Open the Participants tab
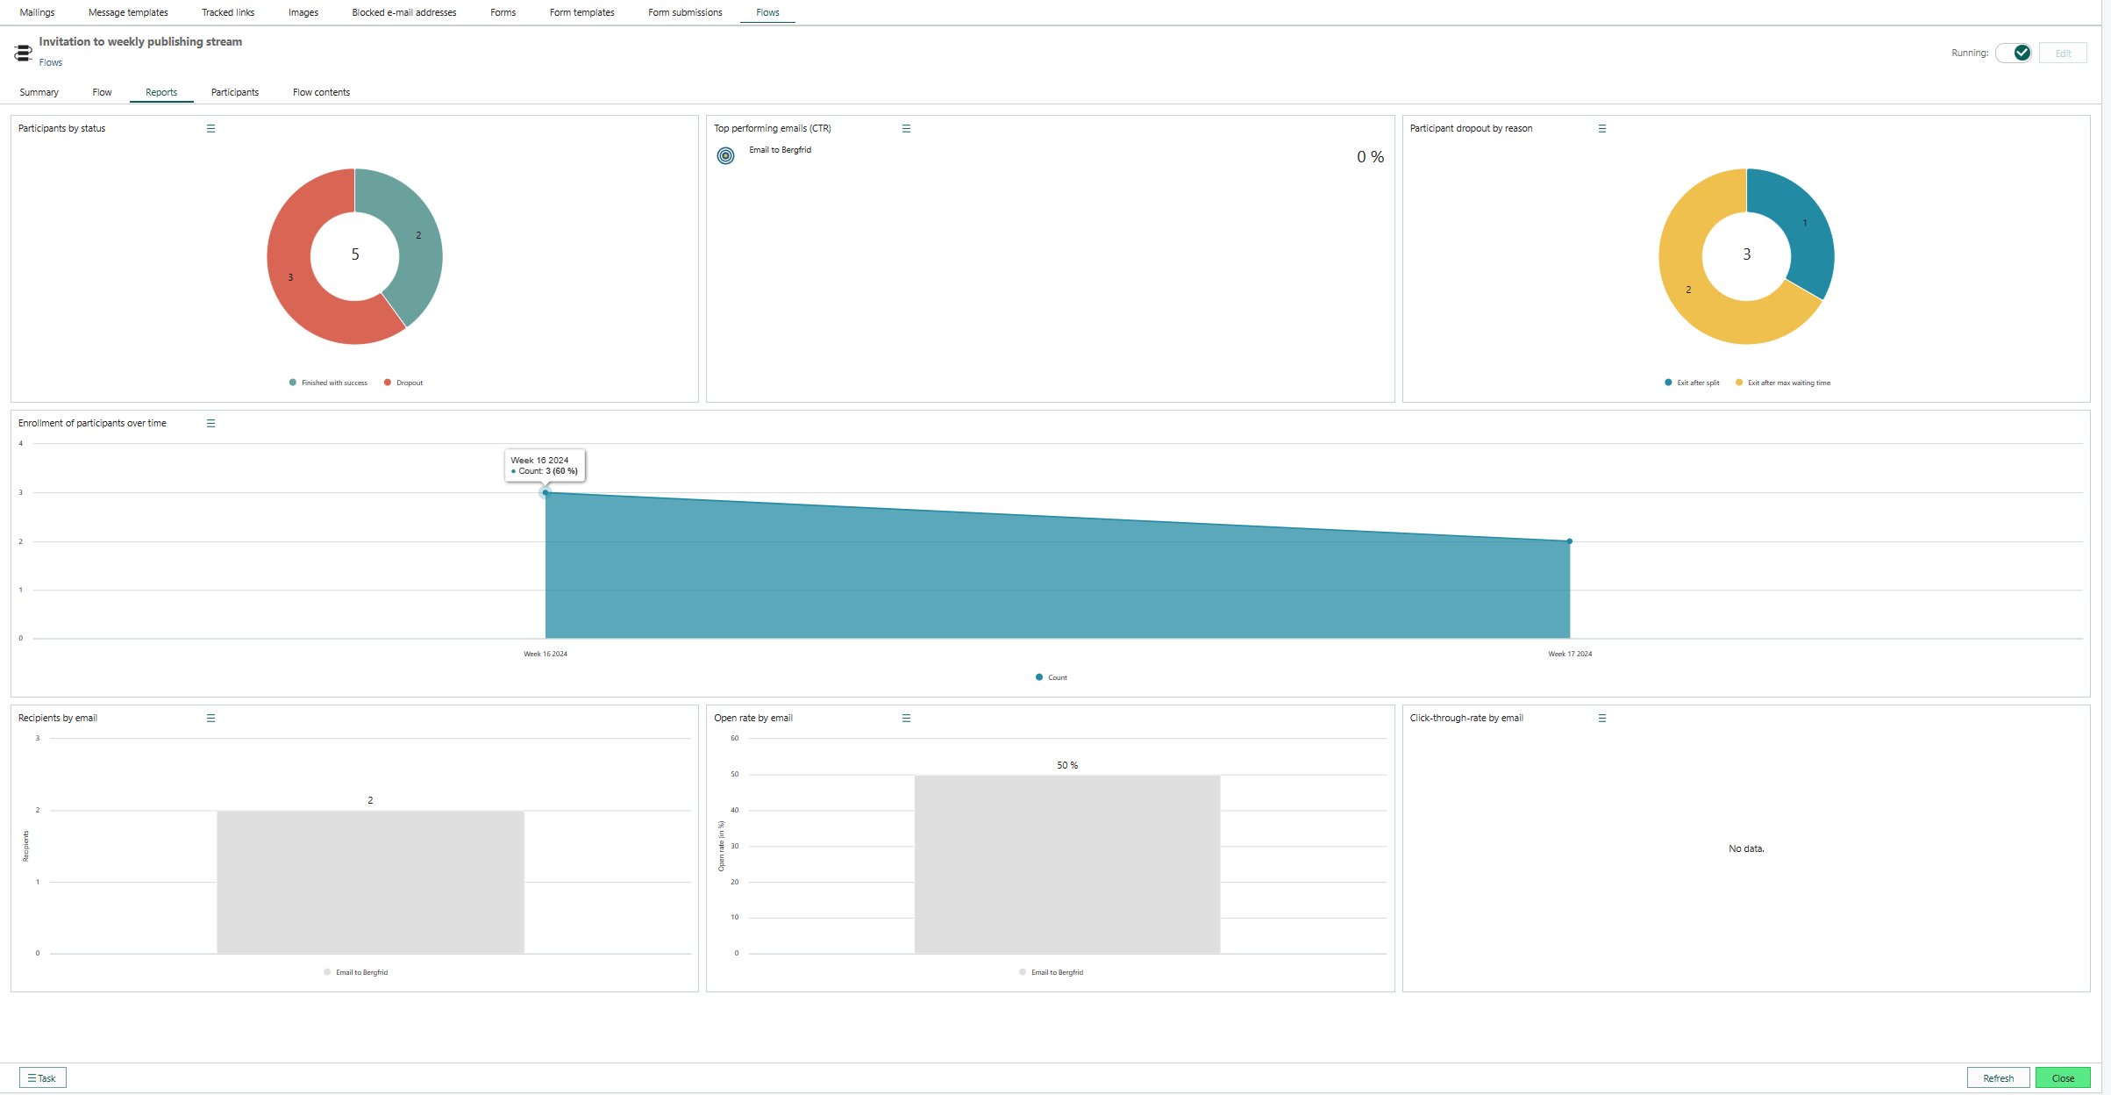 (233, 90)
